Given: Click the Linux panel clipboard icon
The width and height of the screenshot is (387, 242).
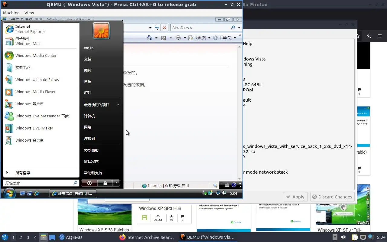Looking at the screenshot, I should (354, 237).
